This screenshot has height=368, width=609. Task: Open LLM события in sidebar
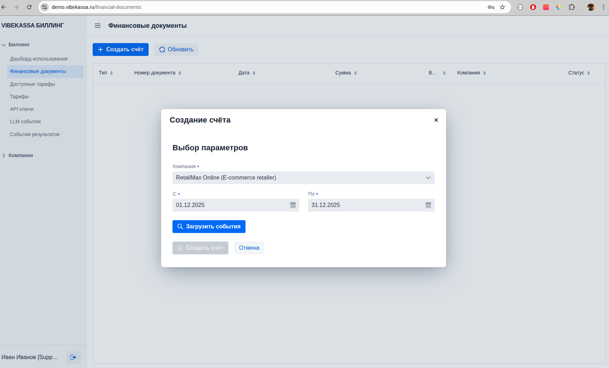25,121
